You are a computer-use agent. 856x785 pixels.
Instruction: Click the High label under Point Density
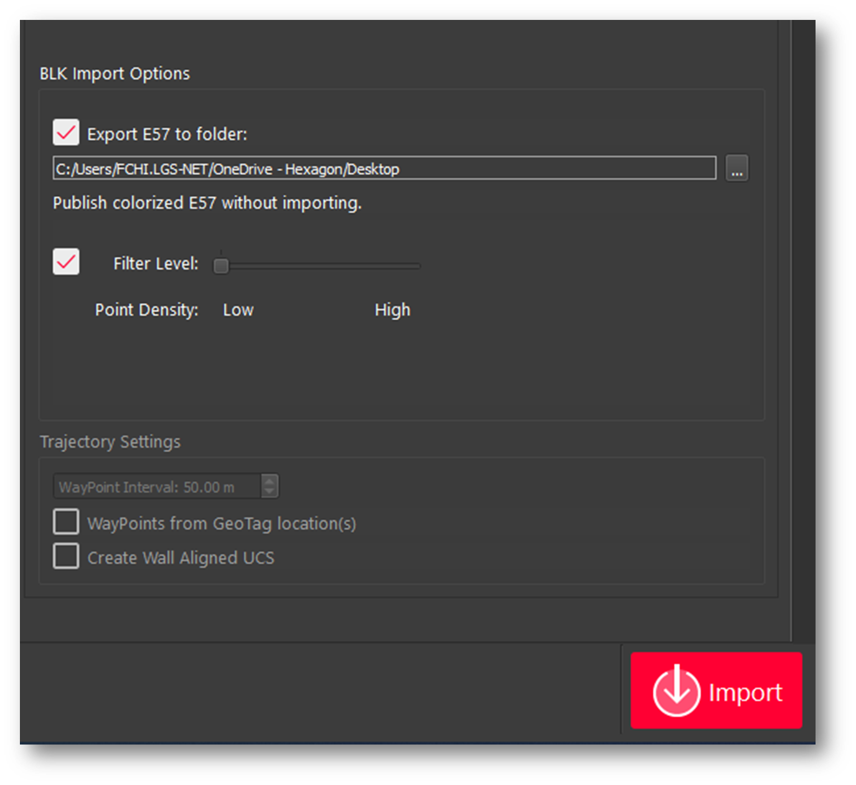392,309
